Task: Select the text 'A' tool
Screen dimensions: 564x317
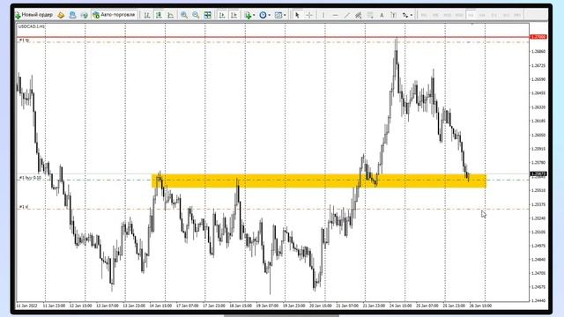Action: coord(382,15)
